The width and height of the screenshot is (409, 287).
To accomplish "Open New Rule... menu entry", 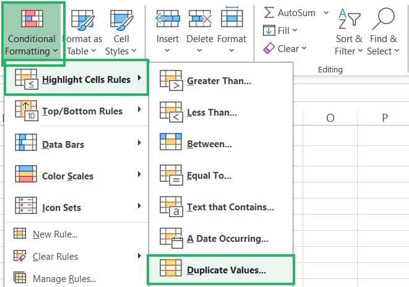I will tap(76, 234).
